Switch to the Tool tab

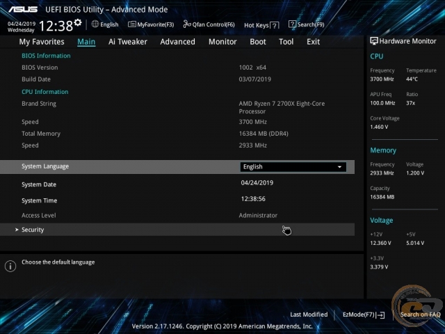286,42
